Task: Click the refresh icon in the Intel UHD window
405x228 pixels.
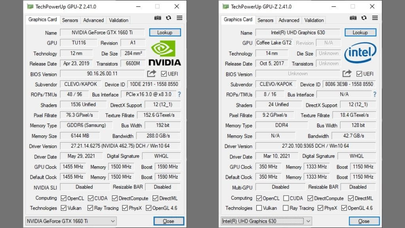Action: point(364,18)
